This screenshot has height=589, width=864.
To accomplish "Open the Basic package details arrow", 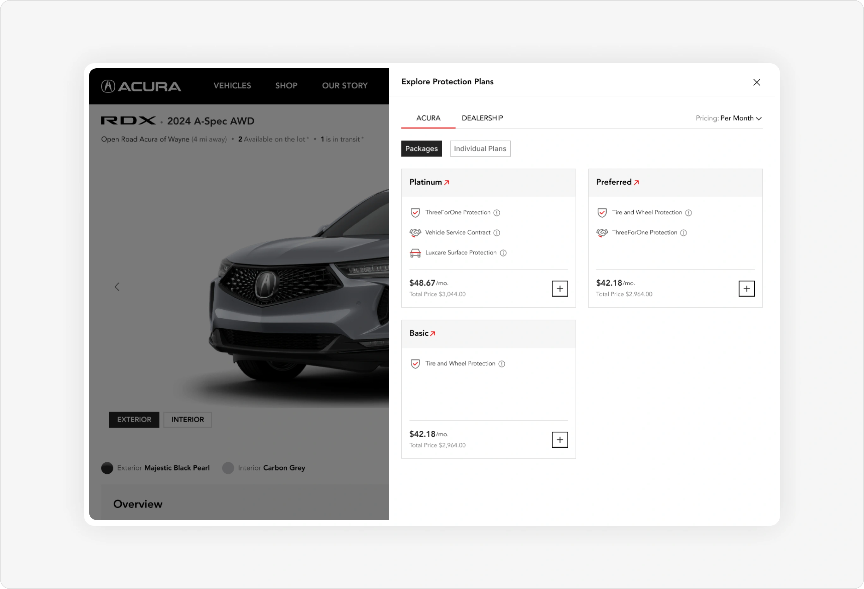I will [x=433, y=334].
